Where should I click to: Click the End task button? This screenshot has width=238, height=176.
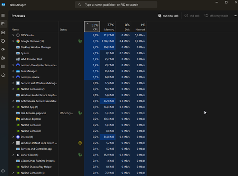click(x=192, y=16)
